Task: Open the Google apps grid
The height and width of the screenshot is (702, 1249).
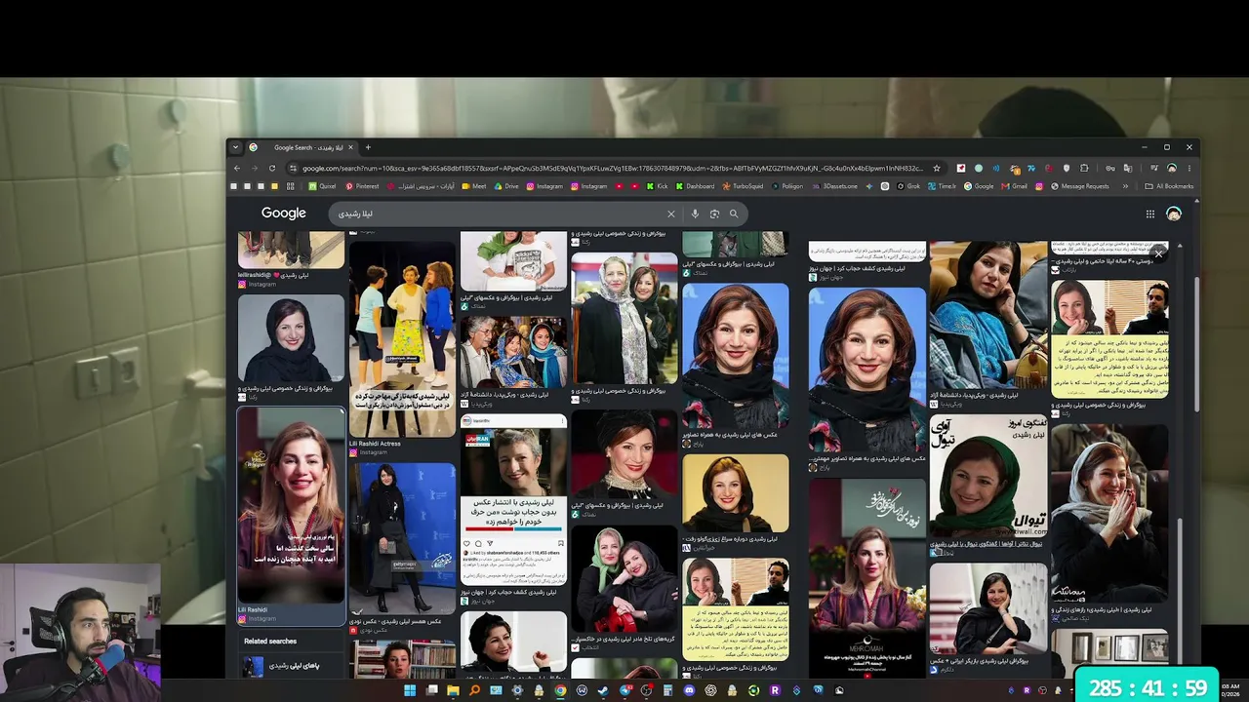Action: (1150, 214)
